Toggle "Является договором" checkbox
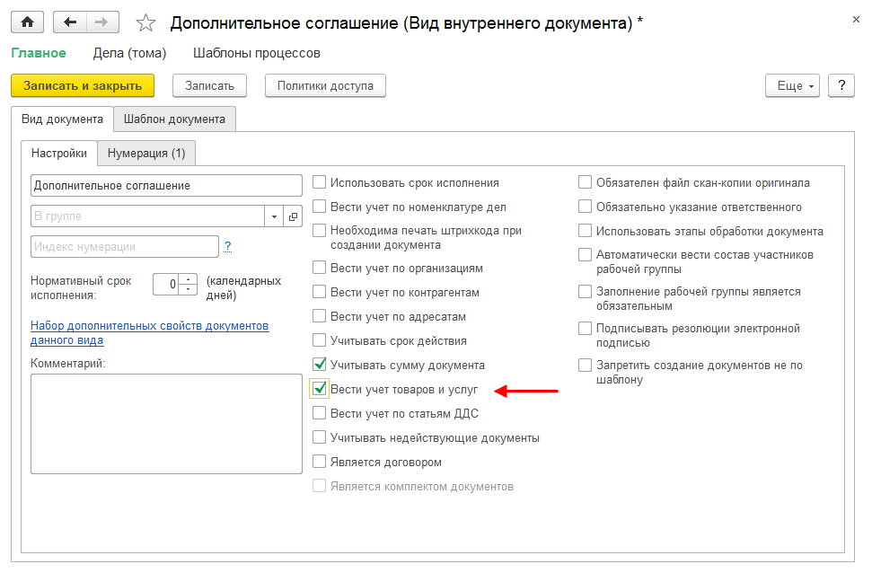872x573 pixels. click(x=319, y=462)
